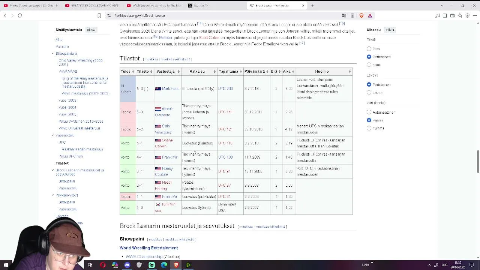The width and height of the screenshot is (480, 270).
Task: Open the taskbar clock and date
Action: tap(458, 265)
